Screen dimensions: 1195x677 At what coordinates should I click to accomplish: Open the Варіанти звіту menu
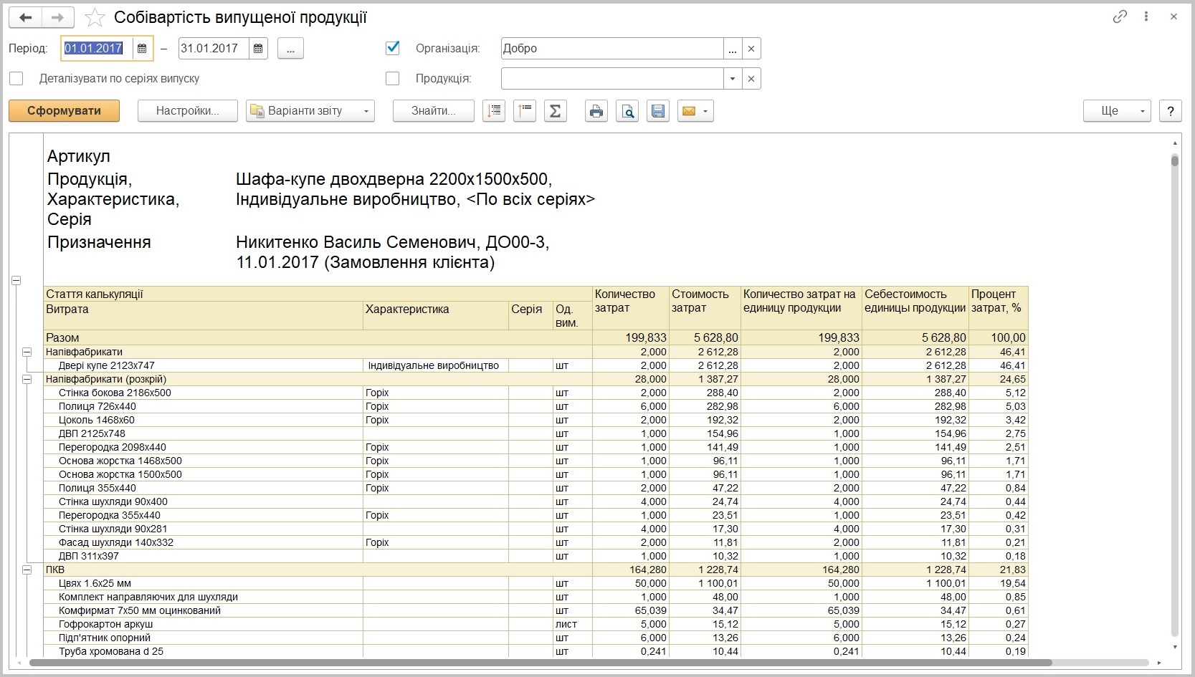(x=310, y=111)
